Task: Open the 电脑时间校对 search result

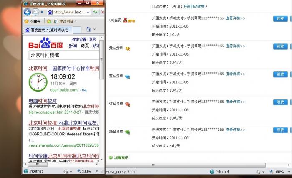Action: coord(43,101)
